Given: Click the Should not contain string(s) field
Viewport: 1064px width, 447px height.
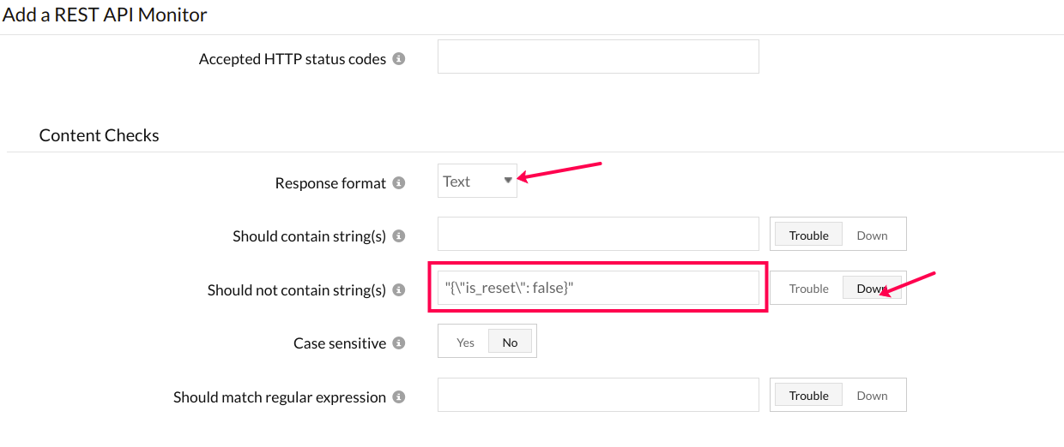Looking at the screenshot, I should tap(598, 288).
